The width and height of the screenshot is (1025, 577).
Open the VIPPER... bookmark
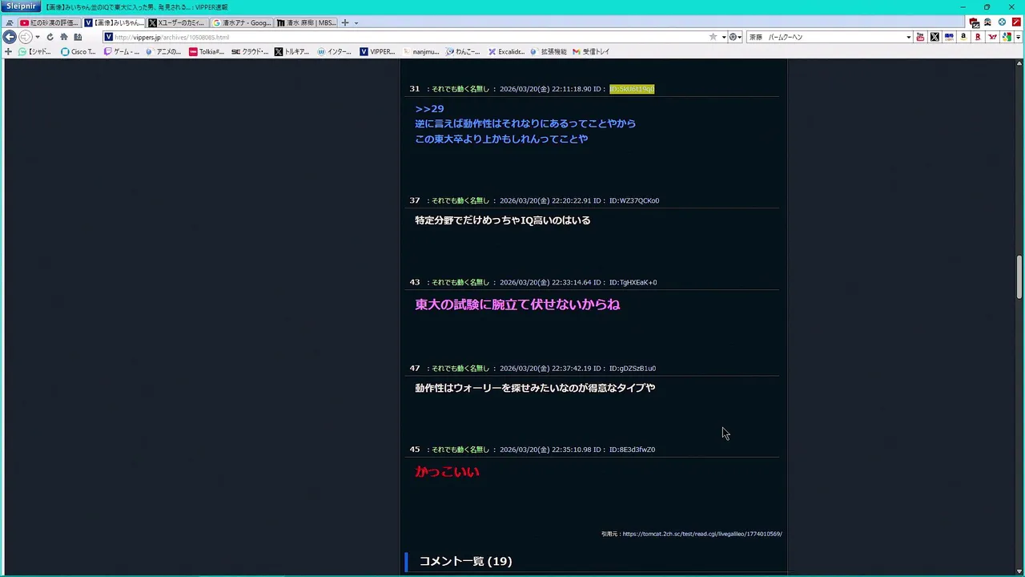pyautogui.click(x=378, y=51)
